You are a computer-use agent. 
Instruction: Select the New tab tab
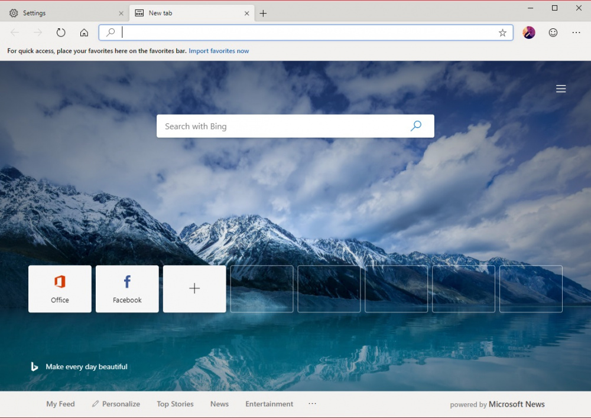coord(192,13)
